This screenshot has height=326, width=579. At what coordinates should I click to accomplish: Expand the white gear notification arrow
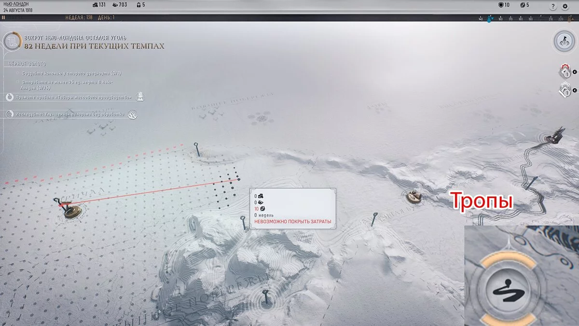coord(575,90)
